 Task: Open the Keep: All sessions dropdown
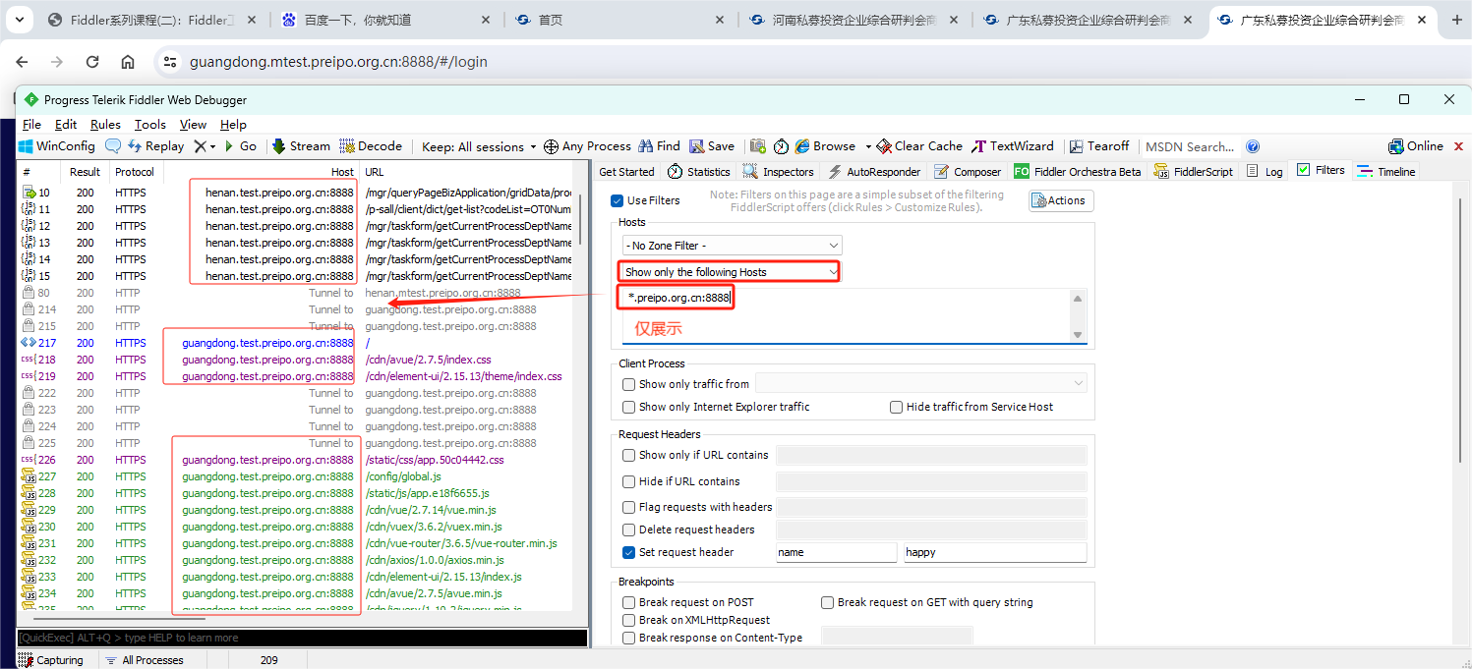(x=479, y=146)
